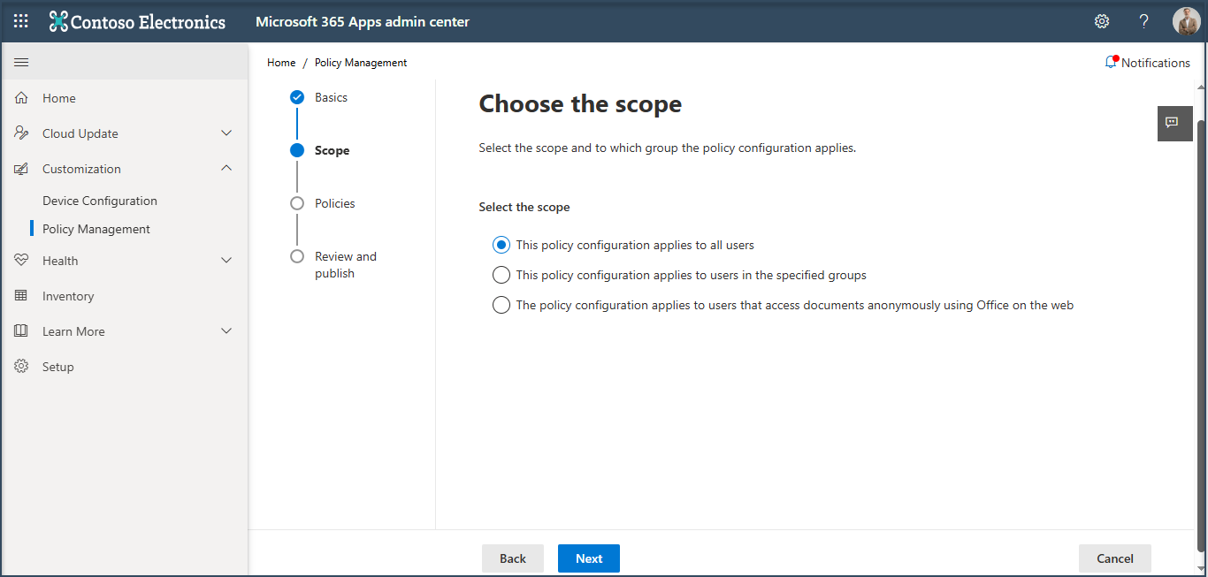The height and width of the screenshot is (577, 1208).
Task: Collapse the Customization section chevron
Action: point(226,169)
